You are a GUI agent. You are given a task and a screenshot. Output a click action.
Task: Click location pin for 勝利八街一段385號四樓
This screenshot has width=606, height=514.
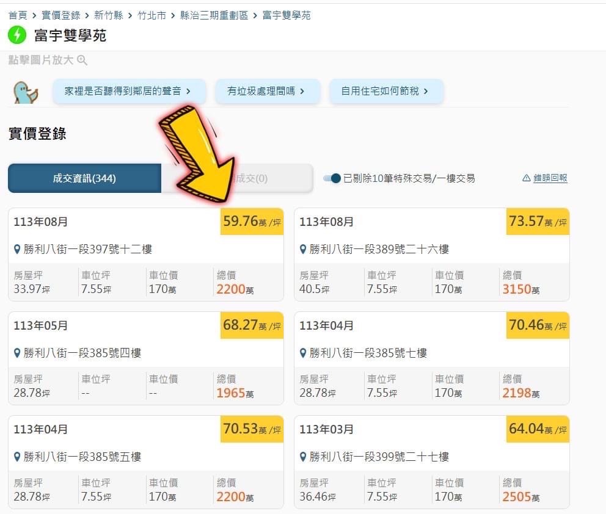pos(17,353)
